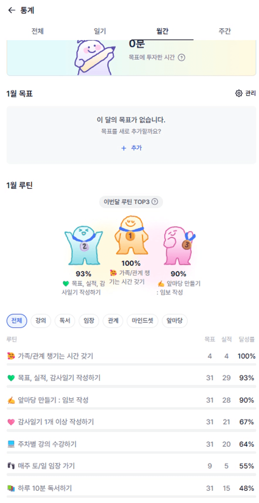This screenshot has width=259, height=503.
Task: Select the 마인드셋 filter chip
Action: coord(142,321)
